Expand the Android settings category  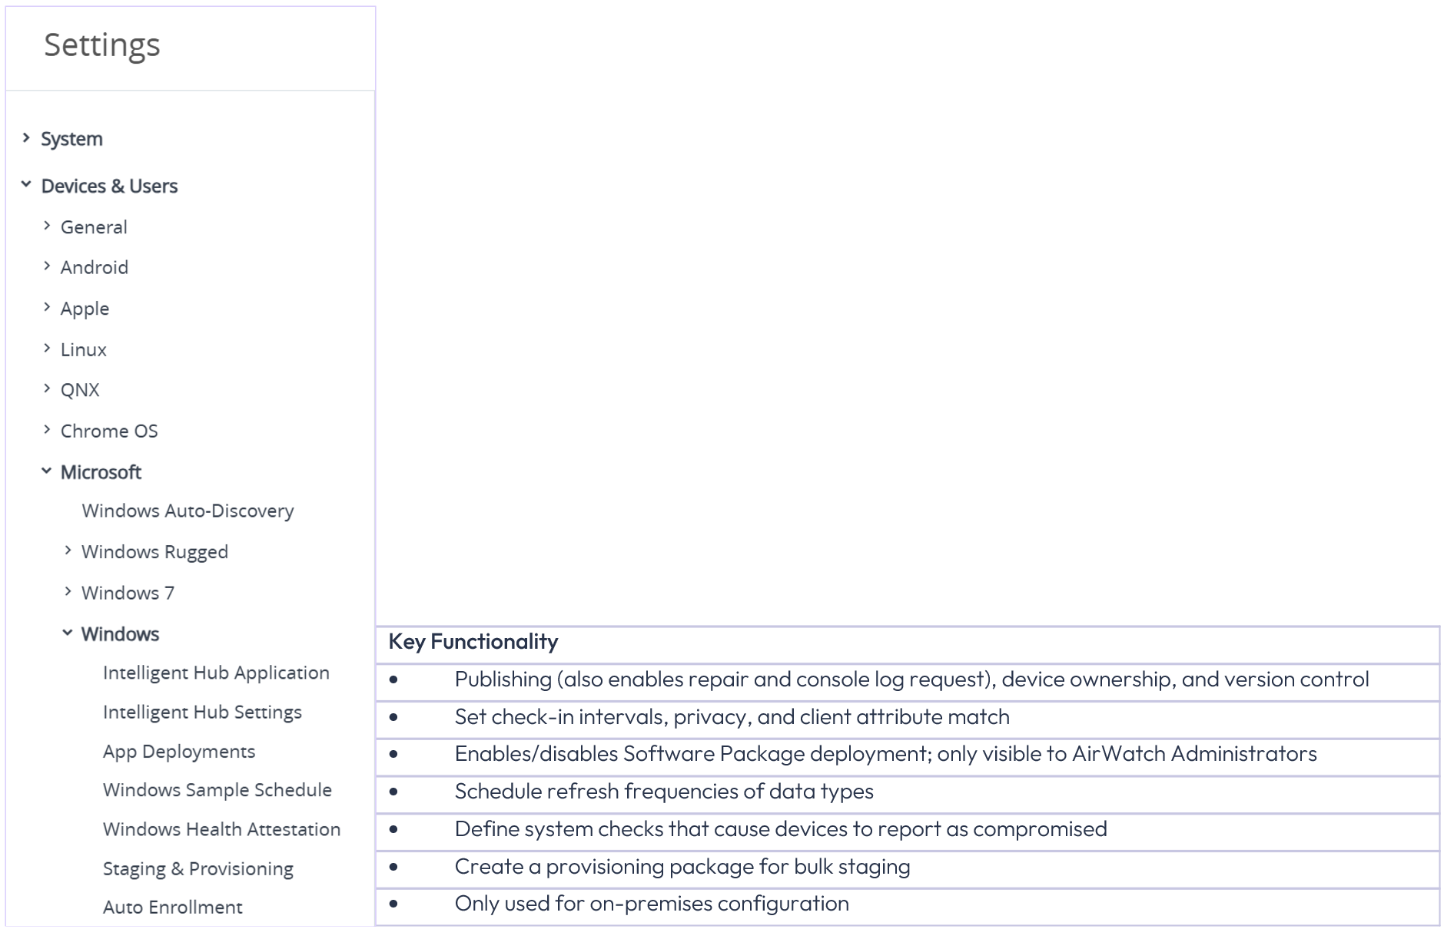pos(94,267)
